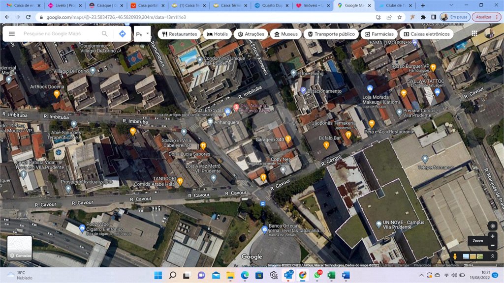The image size is (504, 283).
Task: Open Excel from the taskbar
Action: pos(331,275)
